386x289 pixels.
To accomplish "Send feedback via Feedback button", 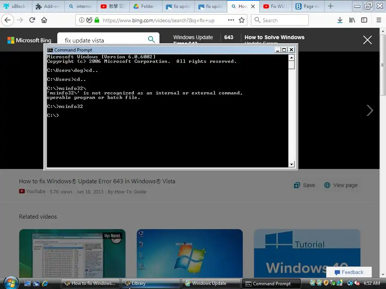I will point(349,272).
